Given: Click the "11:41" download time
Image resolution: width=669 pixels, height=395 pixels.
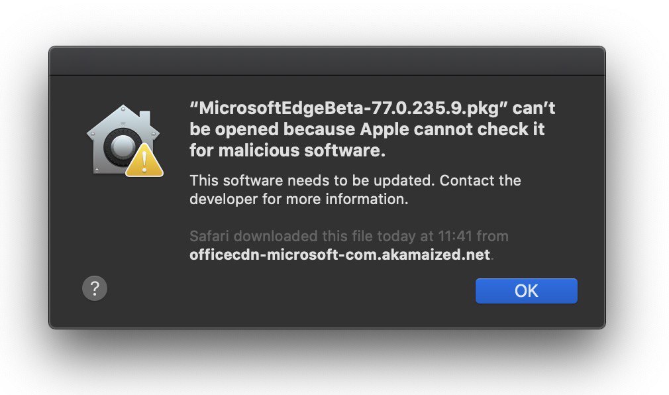Looking at the screenshot, I should pos(455,236).
